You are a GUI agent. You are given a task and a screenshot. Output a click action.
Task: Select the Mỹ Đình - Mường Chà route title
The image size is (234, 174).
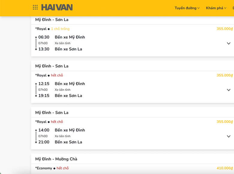tap(56, 159)
